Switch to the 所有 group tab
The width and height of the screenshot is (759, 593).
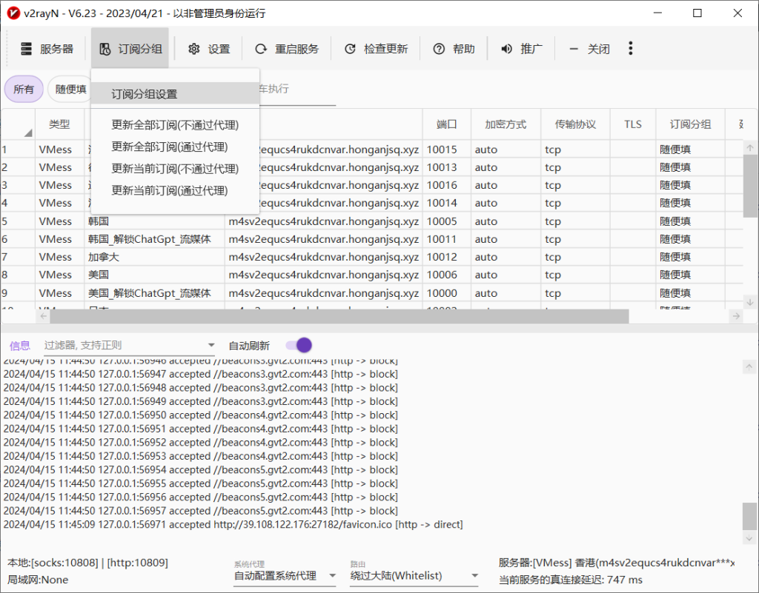[x=23, y=88]
